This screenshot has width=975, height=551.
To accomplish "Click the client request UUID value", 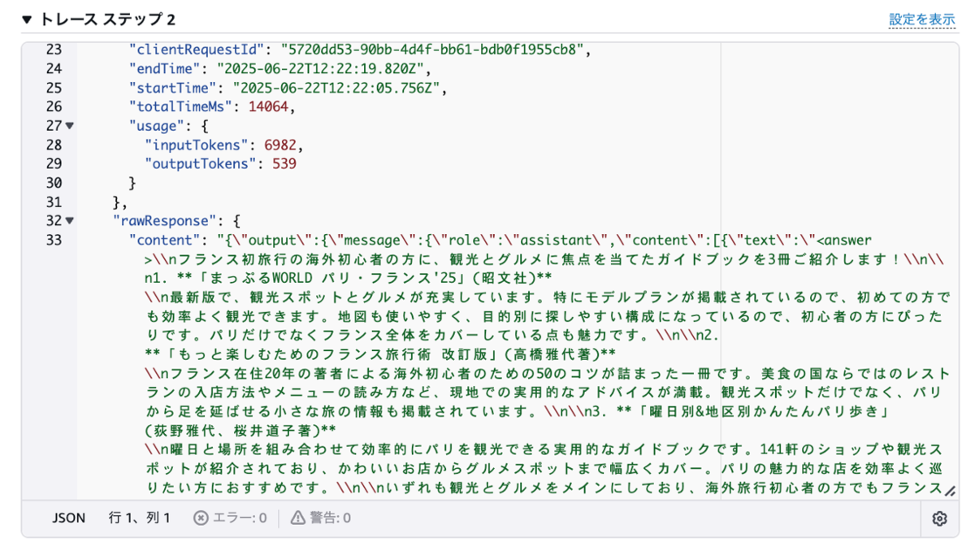I will 431,50.
